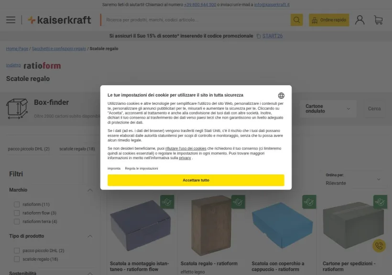
Task: Open the grey shipping carton image
Action: [x=353, y=225]
